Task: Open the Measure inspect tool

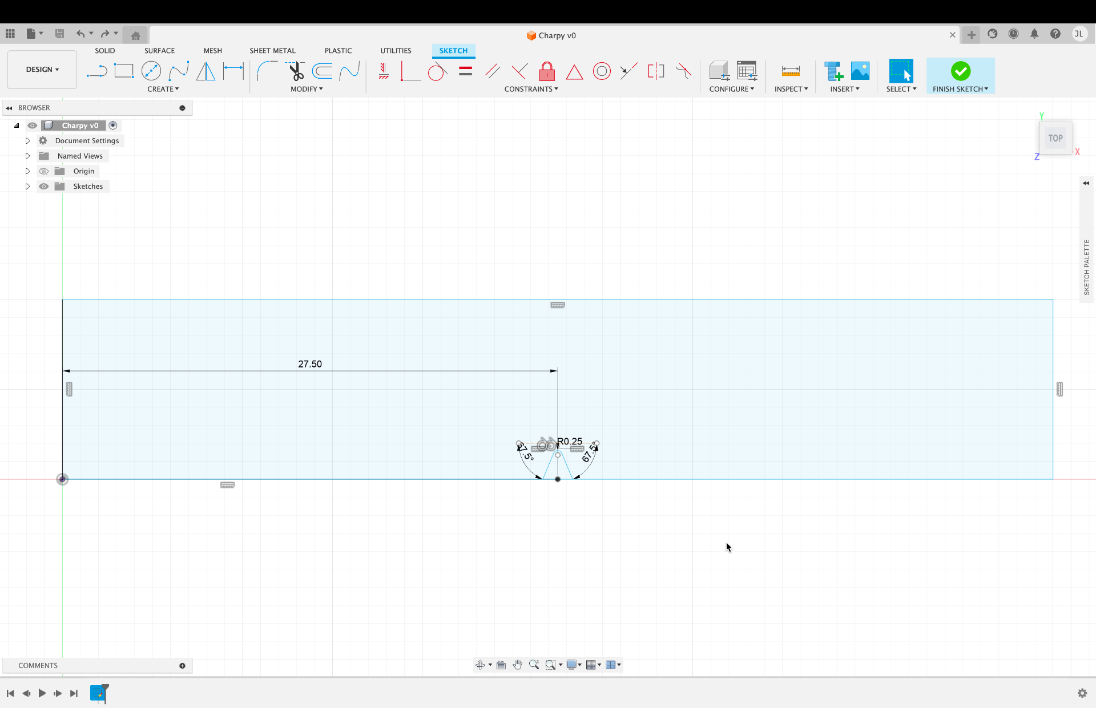Action: pyautogui.click(x=791, y=71)
